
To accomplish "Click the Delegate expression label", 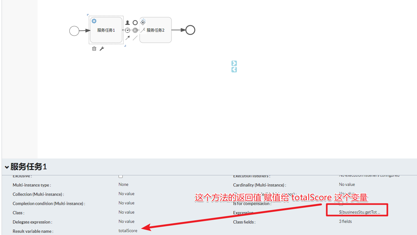I will click(33, 222).
